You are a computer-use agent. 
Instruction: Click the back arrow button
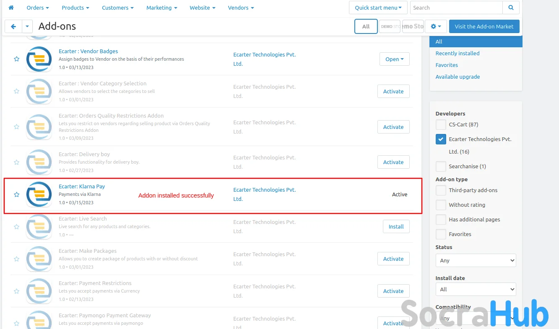pos(13,26)
